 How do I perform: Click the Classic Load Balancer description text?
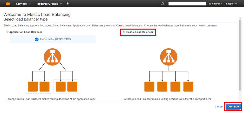click(x=168, y=99)
